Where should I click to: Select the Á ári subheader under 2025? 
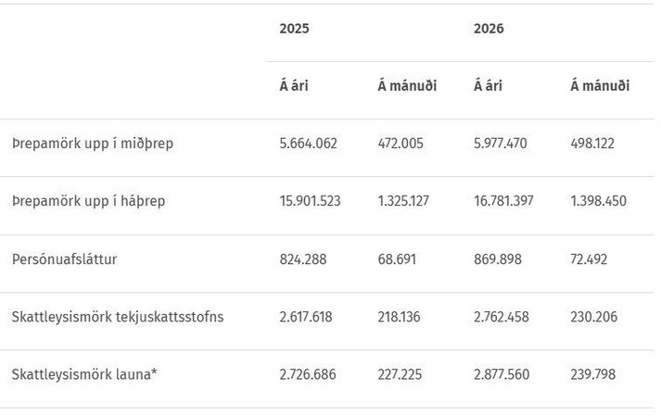[294, 86]
